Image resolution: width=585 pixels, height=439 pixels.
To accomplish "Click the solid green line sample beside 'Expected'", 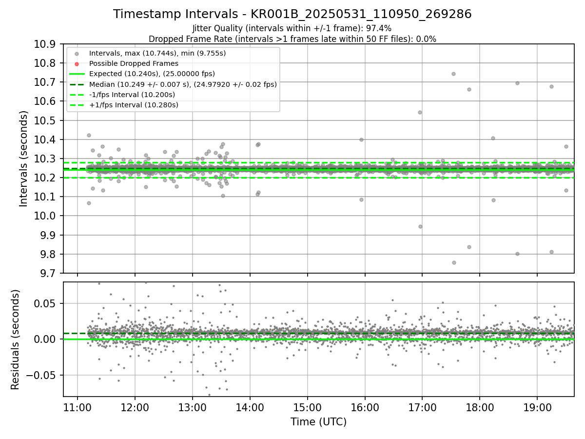I will point(77,74).
